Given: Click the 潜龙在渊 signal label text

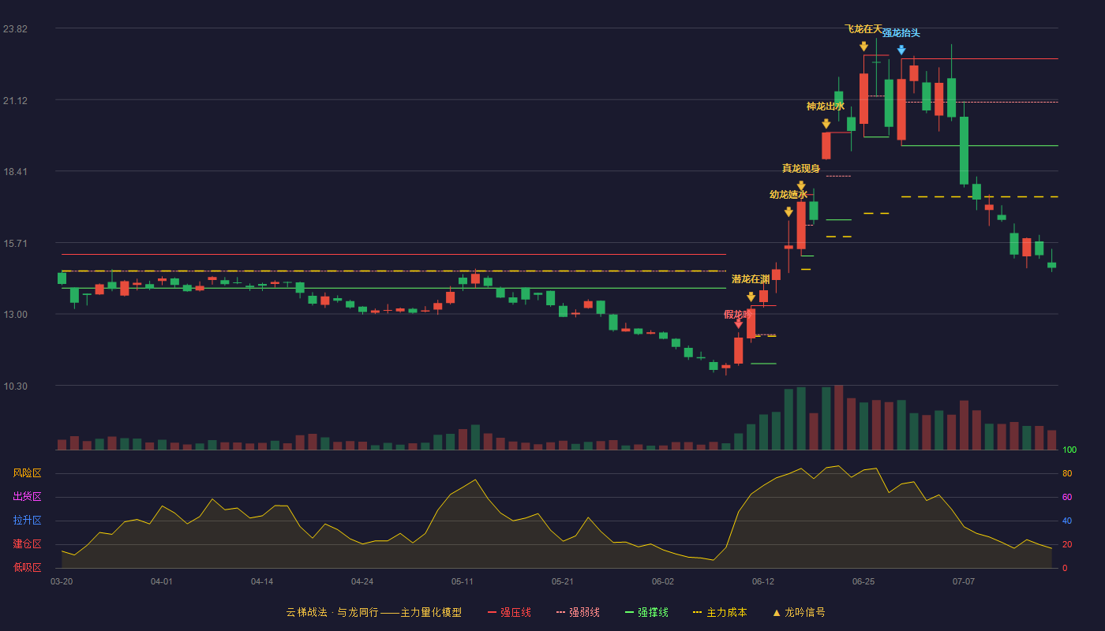Looking at the screenshot, I should click(x=751, y=279).
